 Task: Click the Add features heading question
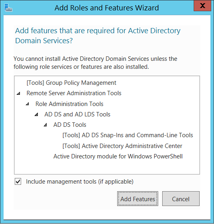click(x=98, y=36)
